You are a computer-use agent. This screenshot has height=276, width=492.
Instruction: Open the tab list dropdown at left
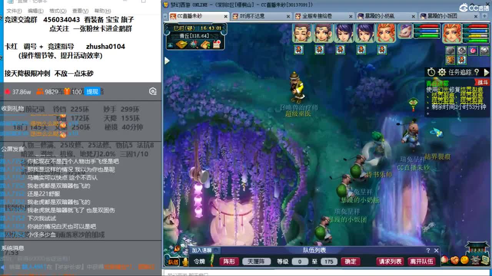[x=165, y=16]
